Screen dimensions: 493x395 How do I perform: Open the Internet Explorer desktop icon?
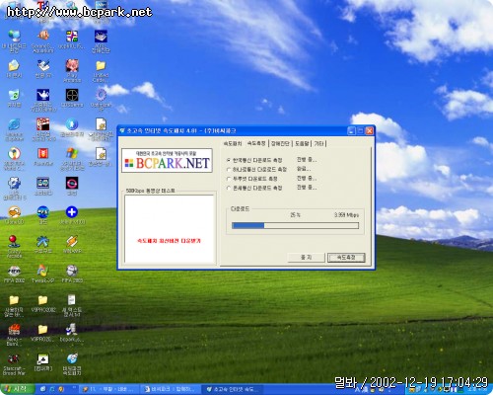[x=14, y=129]
